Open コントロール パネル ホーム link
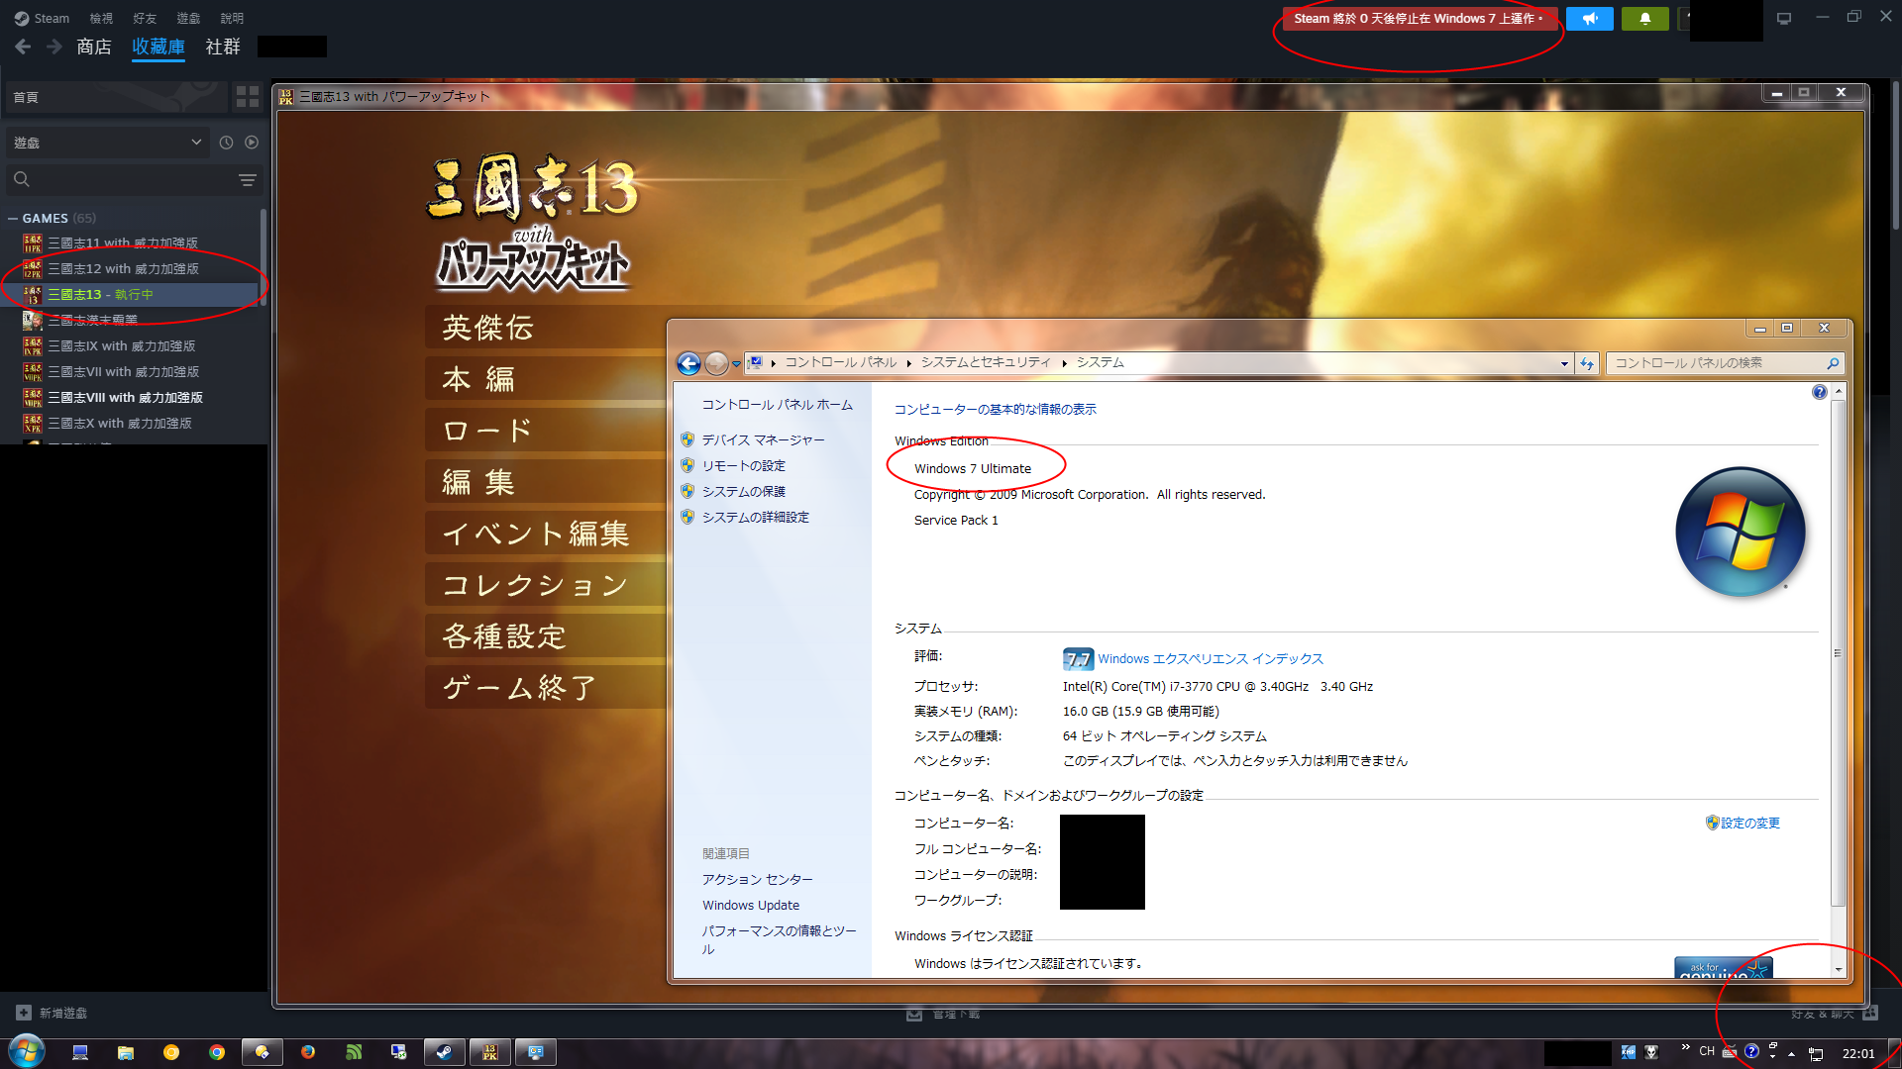This screenshot has height=1069, width=1902. [x=778, y=404]
